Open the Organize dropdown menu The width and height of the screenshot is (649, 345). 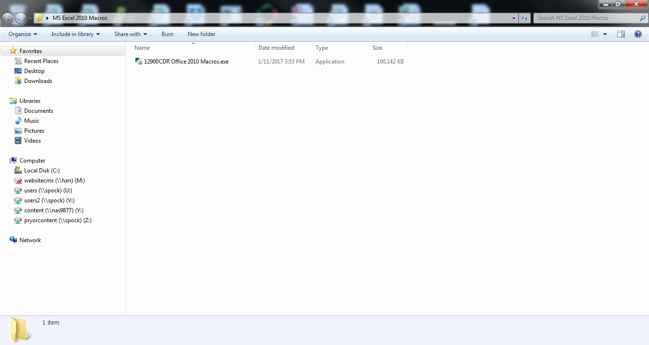pyautogui.click(x=22, y=34)
